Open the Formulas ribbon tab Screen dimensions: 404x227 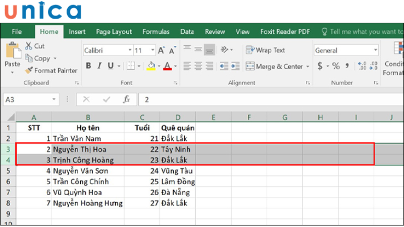[156, 32]
